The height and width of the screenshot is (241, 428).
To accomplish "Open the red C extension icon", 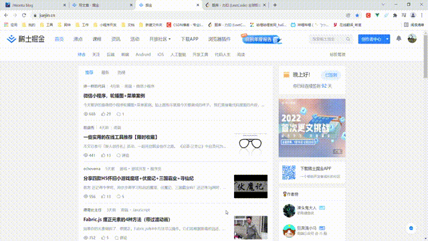I will 368,15.
